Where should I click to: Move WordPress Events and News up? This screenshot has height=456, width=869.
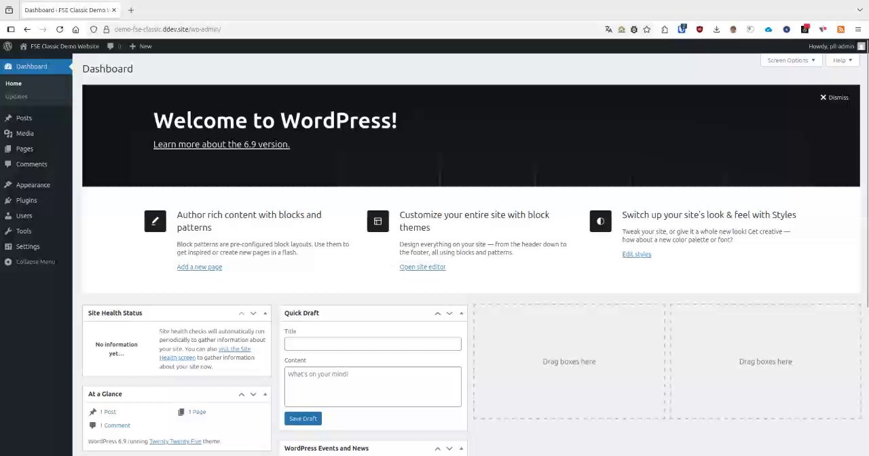tap(438, 449)
